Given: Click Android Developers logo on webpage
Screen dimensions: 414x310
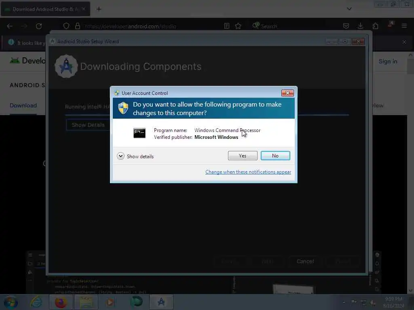Looking at the screenshot, I should pos(27,61).
